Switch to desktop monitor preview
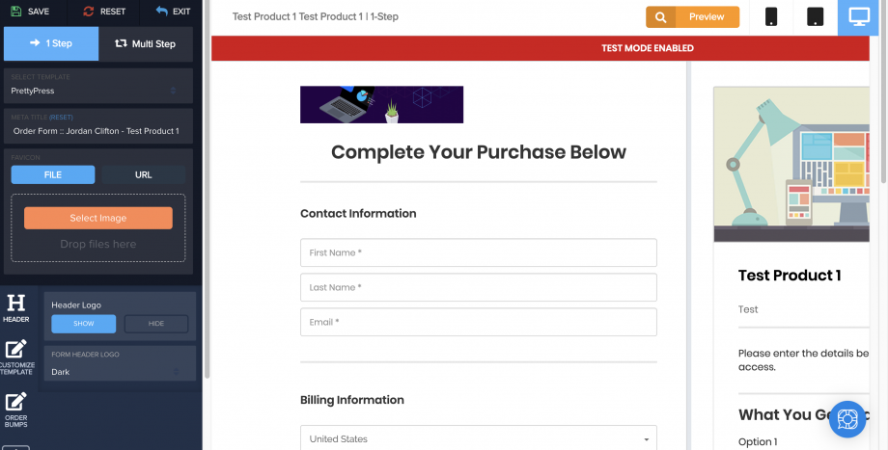The width and height of the screenshot is (888, 450). [x=858, y=17]
